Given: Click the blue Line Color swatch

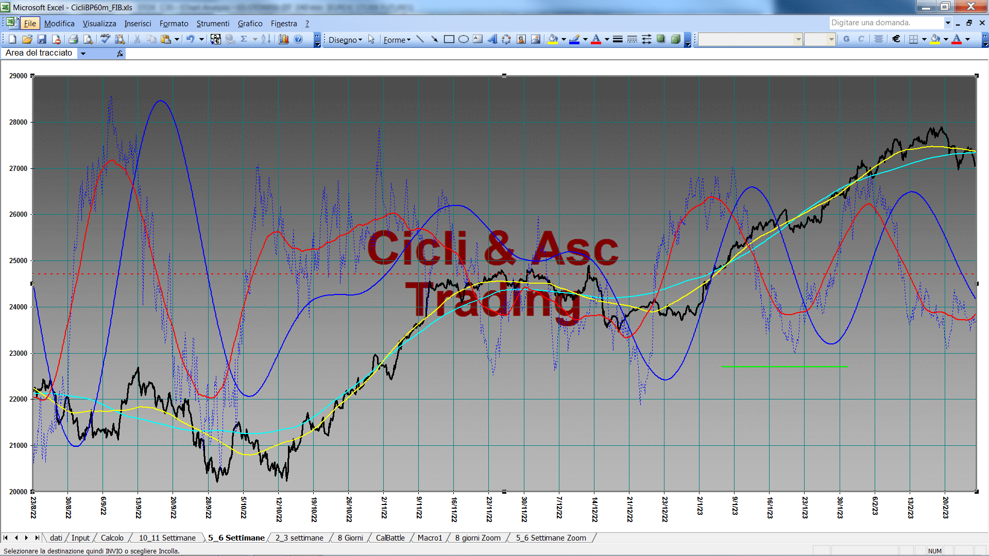Looking at the screenshot, I should 574,39.
